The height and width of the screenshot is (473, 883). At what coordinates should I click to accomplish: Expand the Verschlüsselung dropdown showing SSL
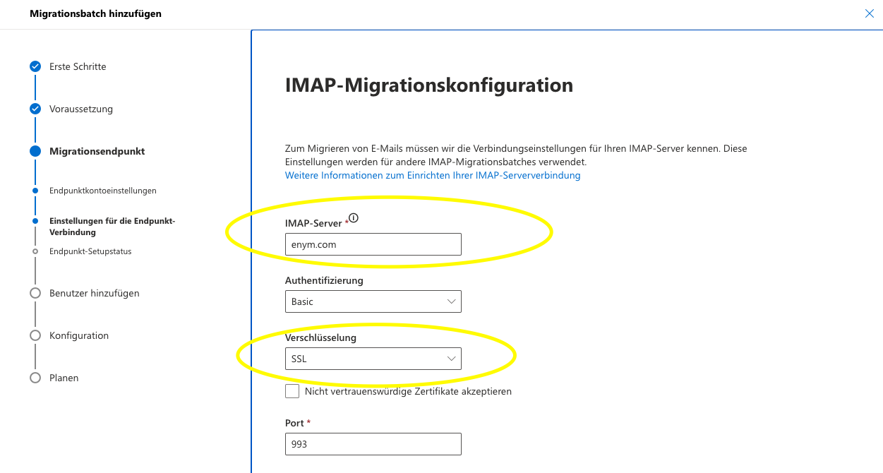(x=373, y=359)
